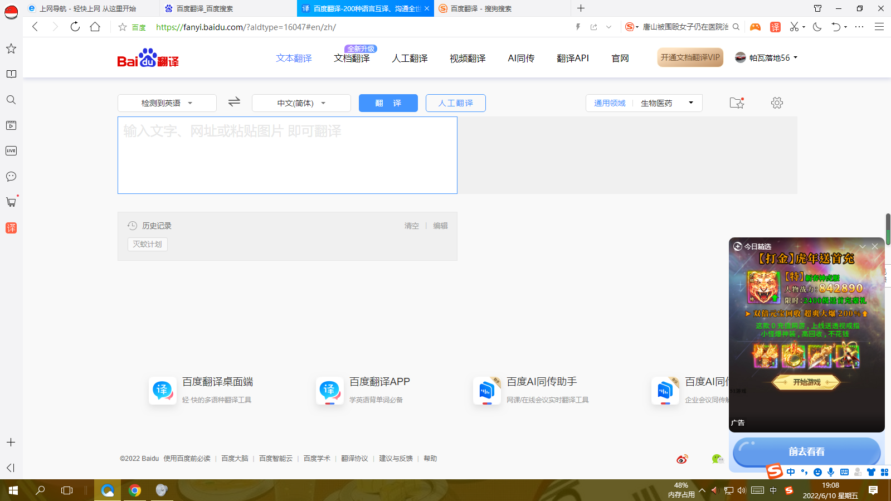The image size is (891, 501).
Task: Switch to the 百度翻译 - 搜狗搜索 browser tab
Action: [x=502, y=8]
